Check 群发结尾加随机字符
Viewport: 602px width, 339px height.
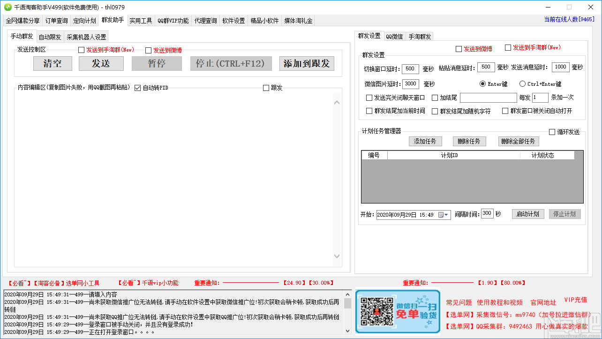pos(435,111)
